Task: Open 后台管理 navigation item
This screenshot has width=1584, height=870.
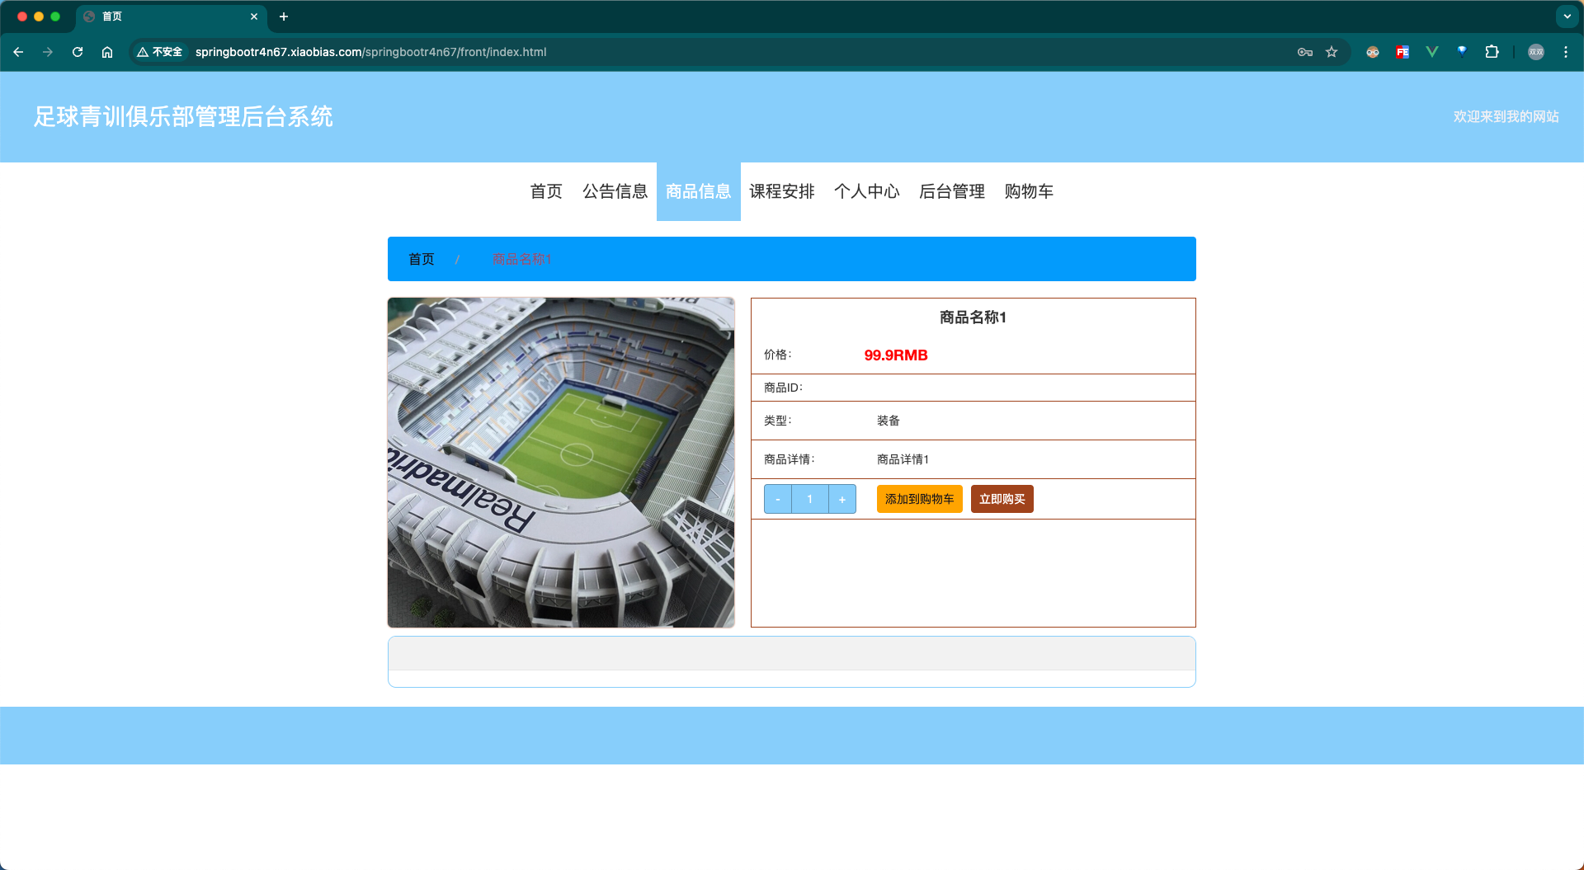Action: point(952,191)
